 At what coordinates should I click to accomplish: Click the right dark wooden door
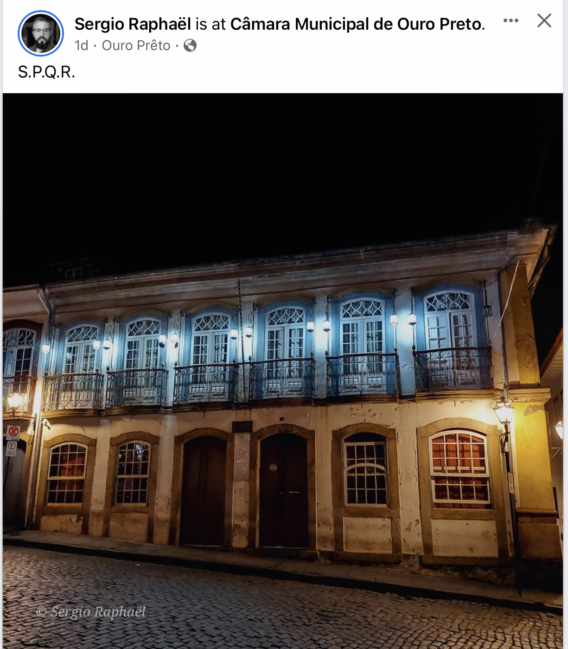pos(284,490)
